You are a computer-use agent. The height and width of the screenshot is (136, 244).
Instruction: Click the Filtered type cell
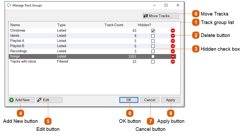tap(62, 62)
